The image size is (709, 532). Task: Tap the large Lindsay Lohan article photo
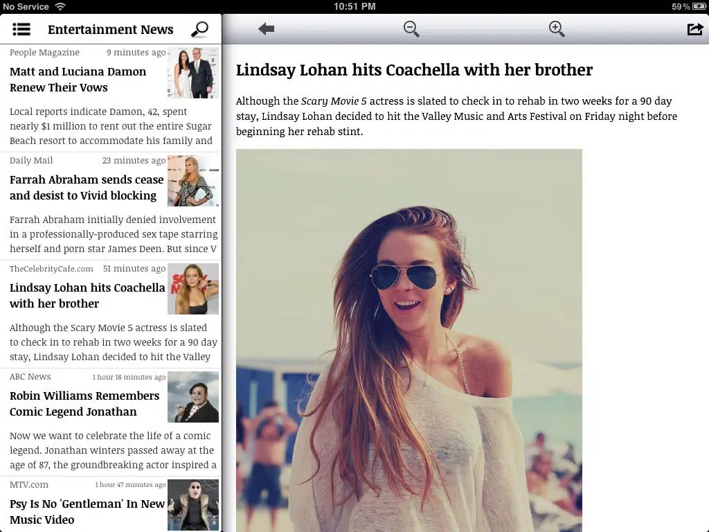click(x=409, y=340)
